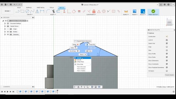Select the Spline sketch tool

pos(32,11)
